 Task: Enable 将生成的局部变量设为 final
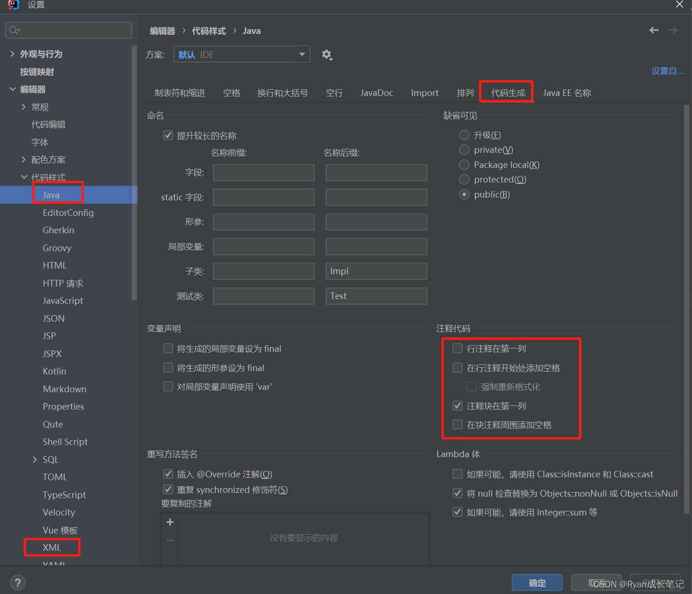(168, 348)
